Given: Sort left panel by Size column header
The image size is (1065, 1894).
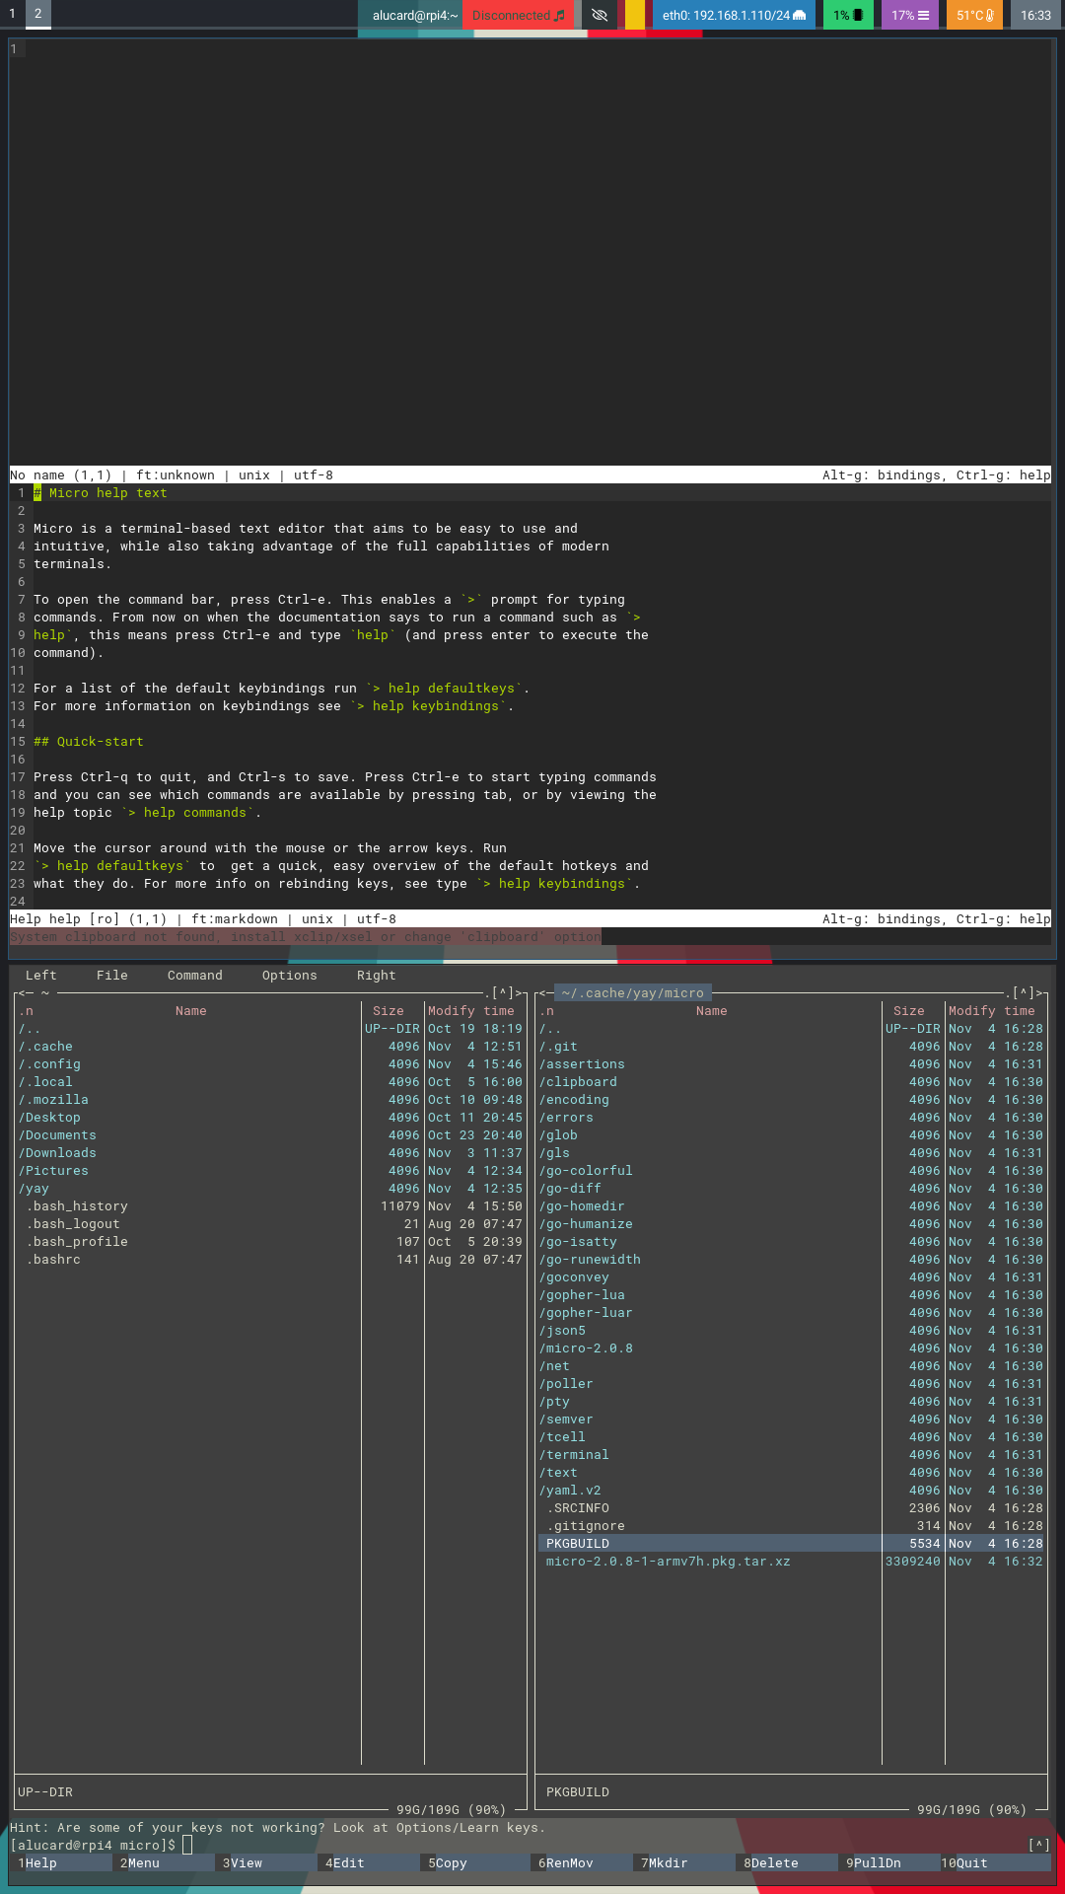Looking at the screenshot, I should tap(389, 1010).
